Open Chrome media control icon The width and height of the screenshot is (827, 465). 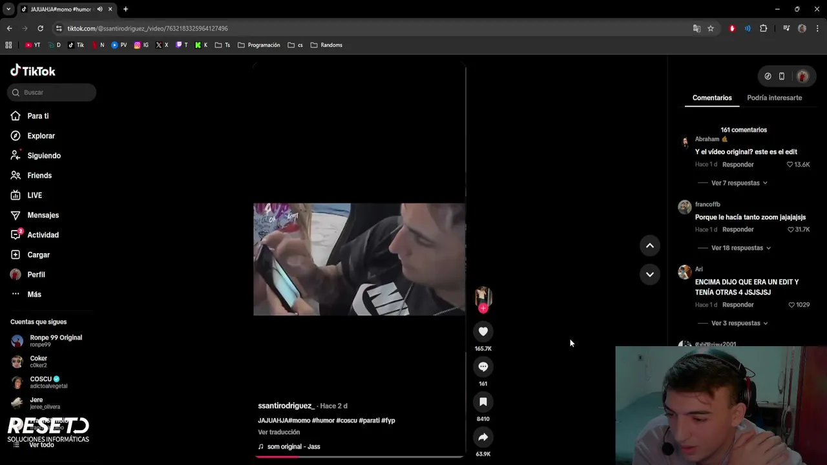click(x=786, y=28)
